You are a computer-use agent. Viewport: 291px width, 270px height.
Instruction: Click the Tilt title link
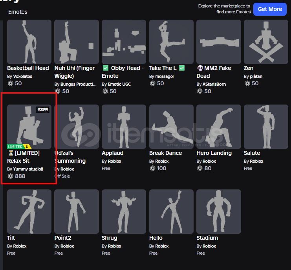[11, 238]
